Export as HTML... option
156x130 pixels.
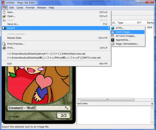(127, 28)
